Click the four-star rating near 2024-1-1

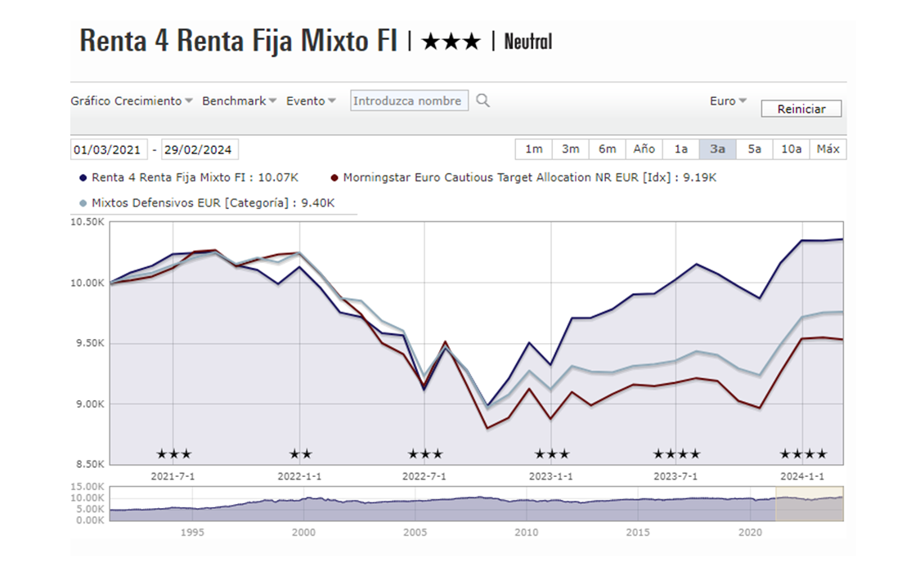[x=803, y=454]
